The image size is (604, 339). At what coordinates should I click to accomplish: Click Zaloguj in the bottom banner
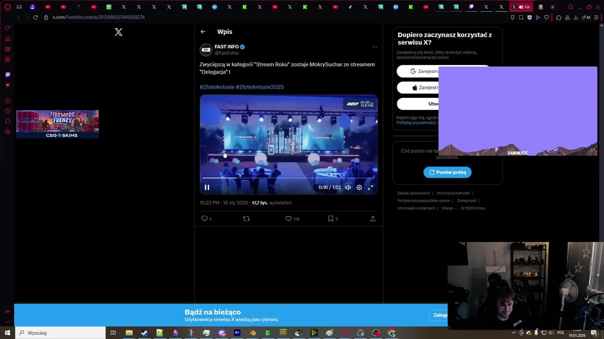440,315
